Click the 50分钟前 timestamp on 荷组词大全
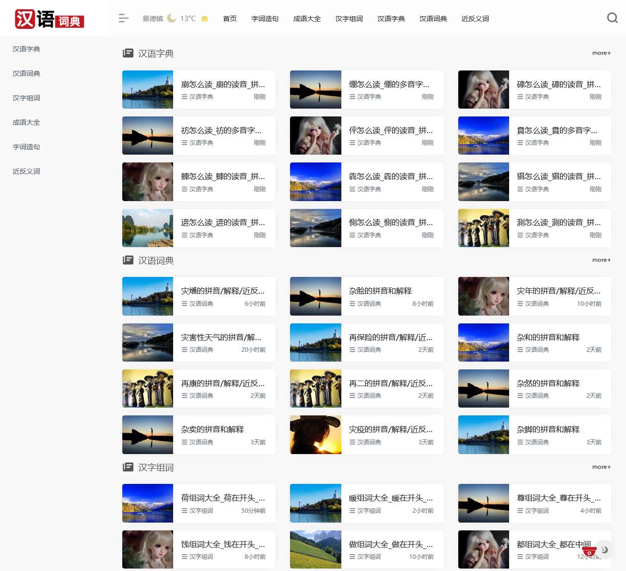This screenshot has height=571, width=626. [x=253, y=511]
